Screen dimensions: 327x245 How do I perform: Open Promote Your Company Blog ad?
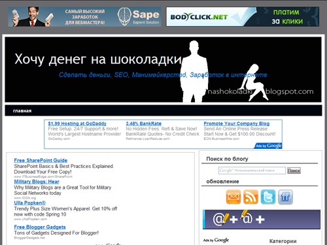[237, 123]
